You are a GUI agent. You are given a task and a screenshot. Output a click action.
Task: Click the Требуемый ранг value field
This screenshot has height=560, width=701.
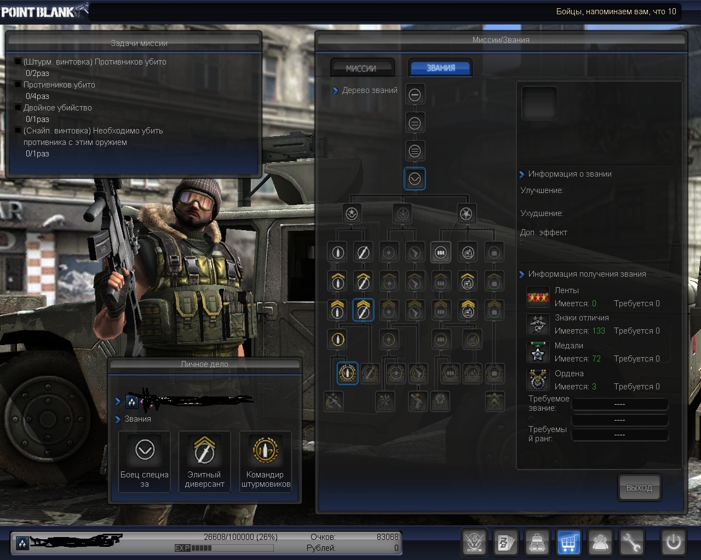(x=619, y=435)
